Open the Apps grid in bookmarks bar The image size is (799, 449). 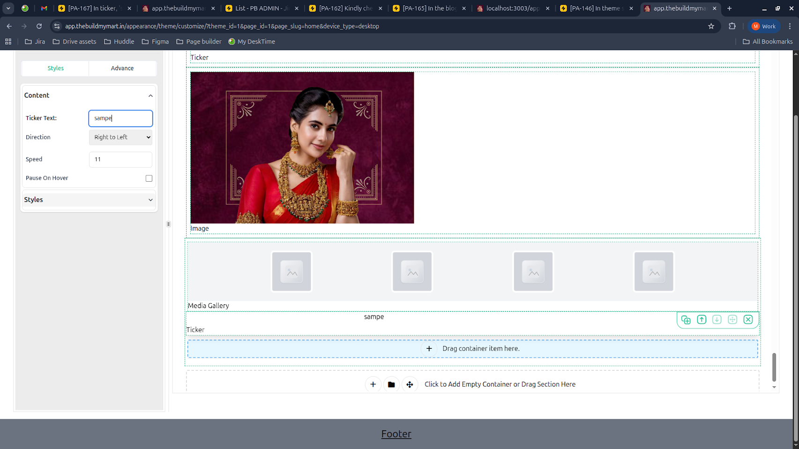(8, 42)
